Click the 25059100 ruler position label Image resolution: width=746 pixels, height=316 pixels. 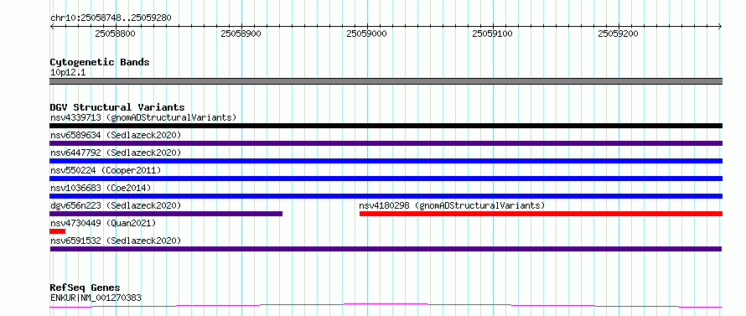(492, 34)
